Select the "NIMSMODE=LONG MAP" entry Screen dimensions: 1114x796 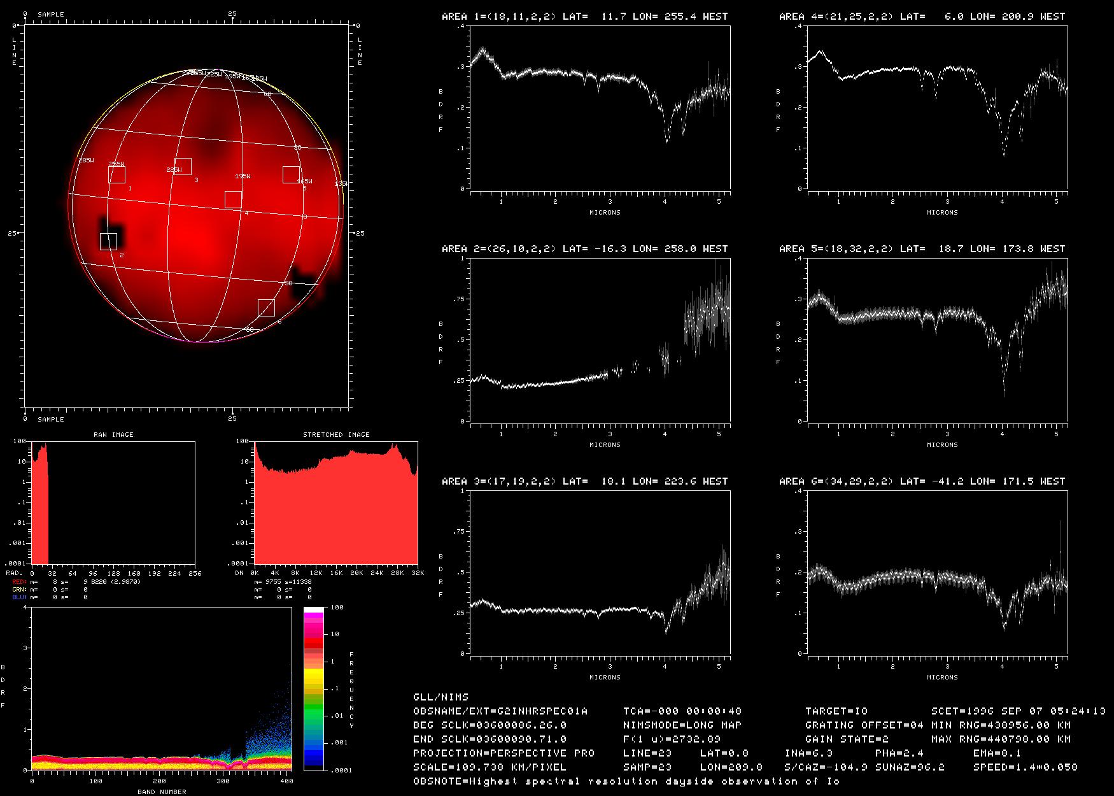(682, 725)
